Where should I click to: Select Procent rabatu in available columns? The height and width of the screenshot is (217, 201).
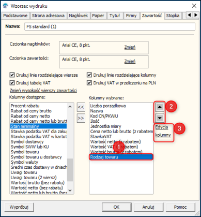point(38,106)
